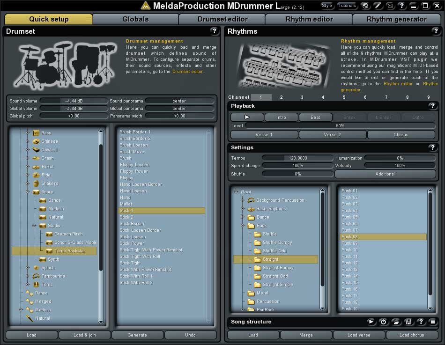
Task: Open the Drumset editor link in description
Action: click(x=187, y=72)
